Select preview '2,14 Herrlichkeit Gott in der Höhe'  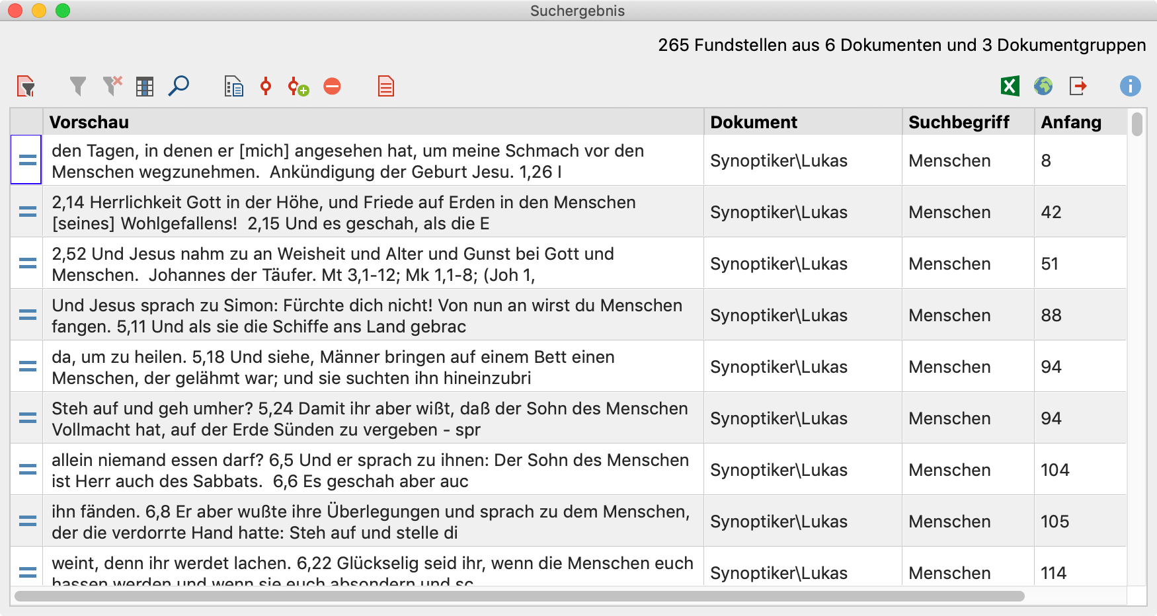pos(374,212)
